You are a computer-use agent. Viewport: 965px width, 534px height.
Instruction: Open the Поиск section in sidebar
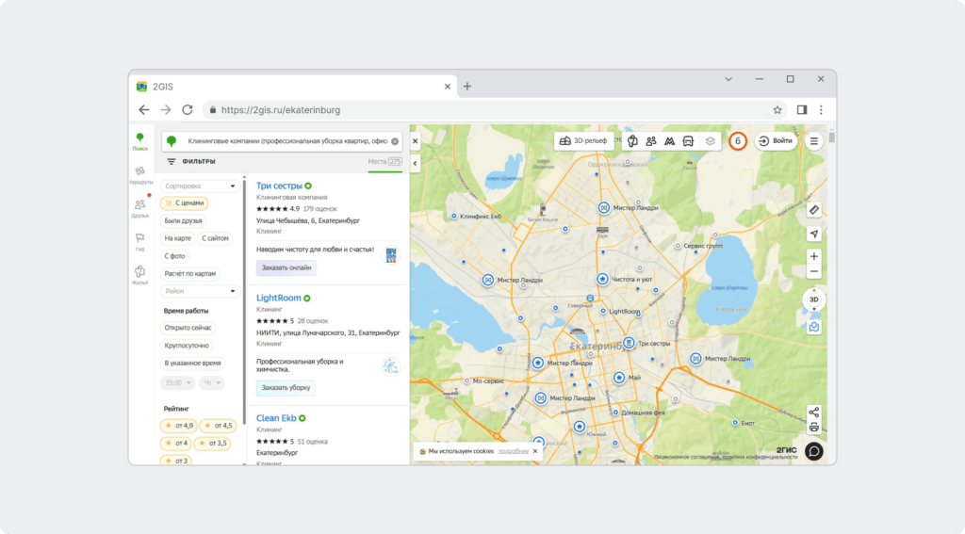[139, 141]
